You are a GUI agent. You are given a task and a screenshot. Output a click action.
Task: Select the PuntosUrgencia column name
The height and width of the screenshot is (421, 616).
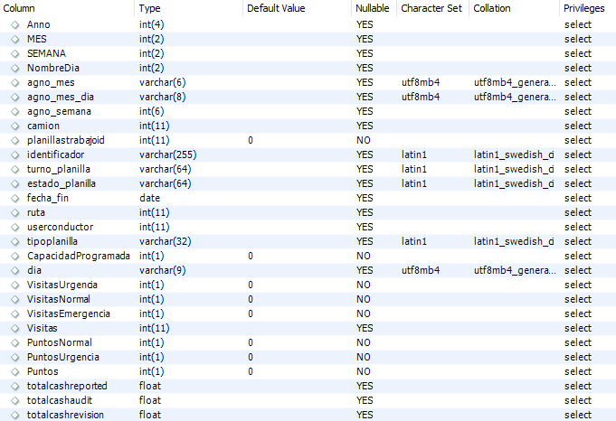coord(62,358)
